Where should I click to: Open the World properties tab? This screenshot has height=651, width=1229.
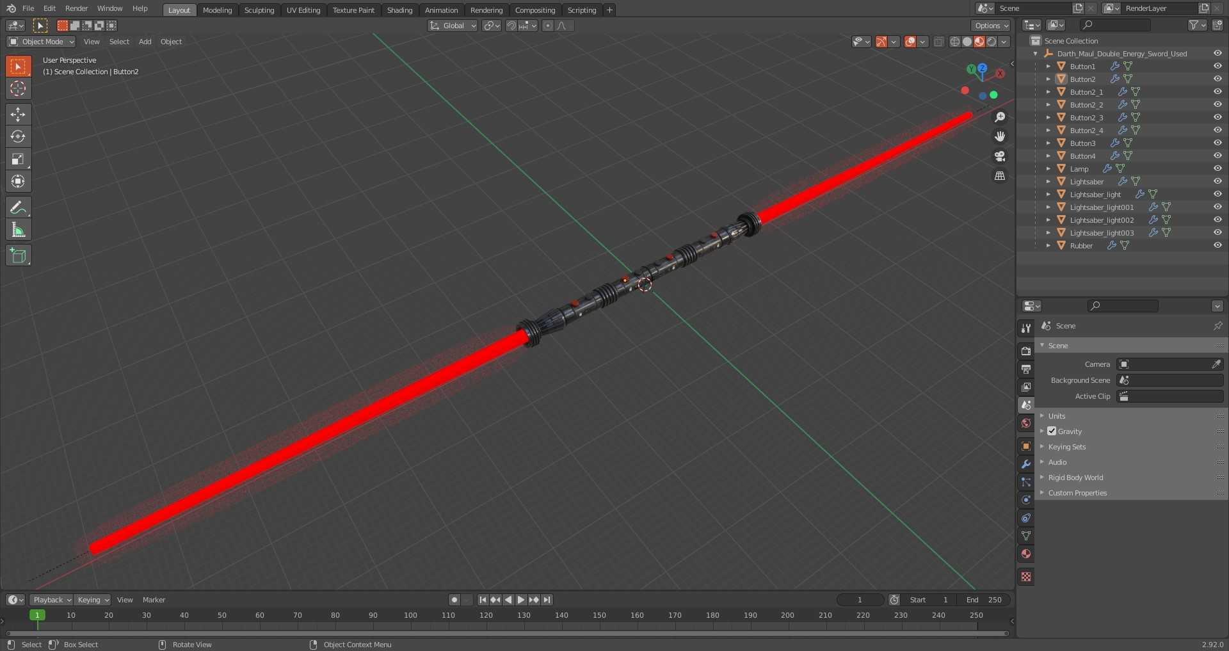coord(1026,423)
